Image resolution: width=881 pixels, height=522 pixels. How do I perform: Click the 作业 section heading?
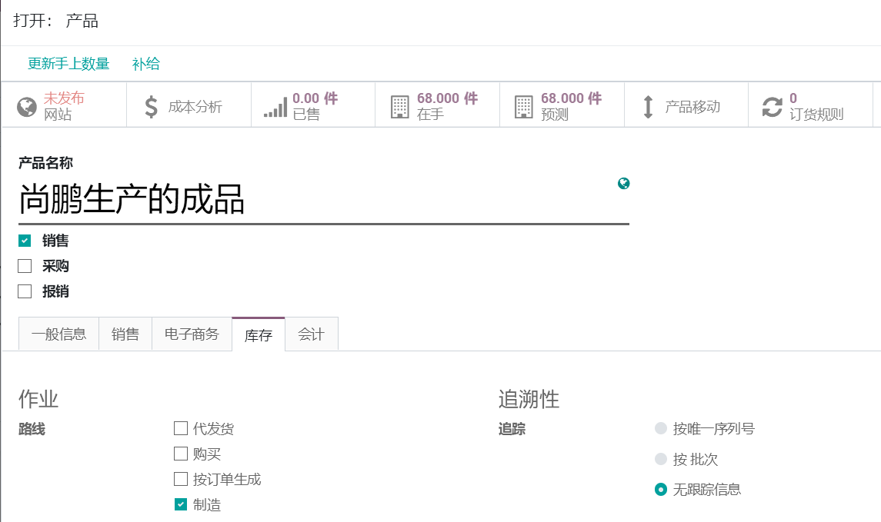point(38,399)
